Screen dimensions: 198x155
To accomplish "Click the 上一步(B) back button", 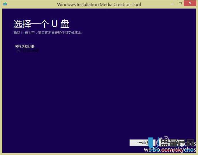I will click(142, 143).
